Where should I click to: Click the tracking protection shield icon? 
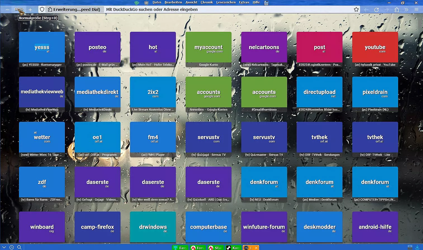click(42, 9)
